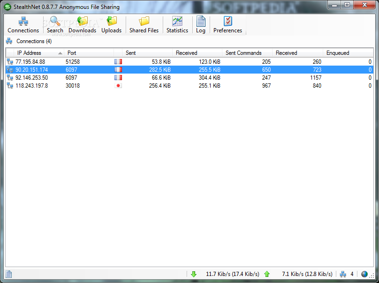Screen dimensions: 379x283
Task: Sort by the Received bytes column header
Action: click(x=197, y=53)
